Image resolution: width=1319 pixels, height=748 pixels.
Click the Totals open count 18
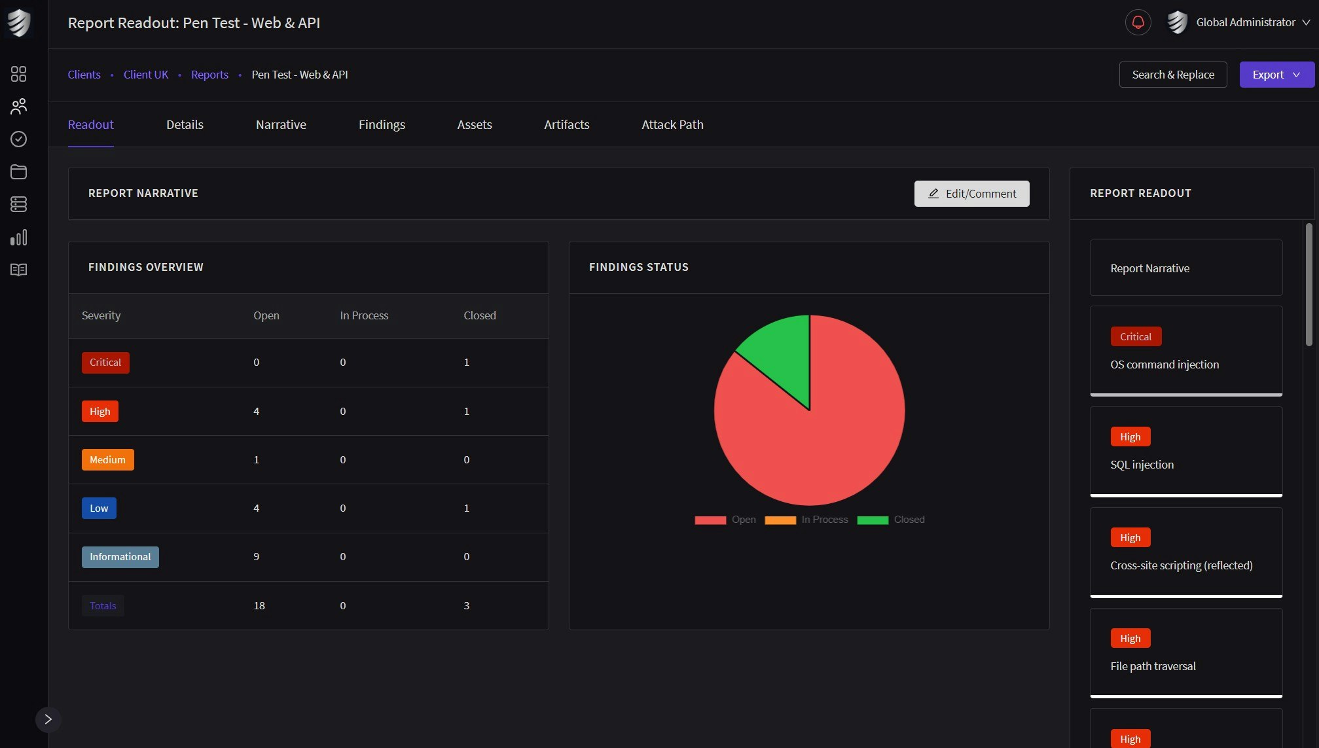pyautogui.click(x=259, y=606)
